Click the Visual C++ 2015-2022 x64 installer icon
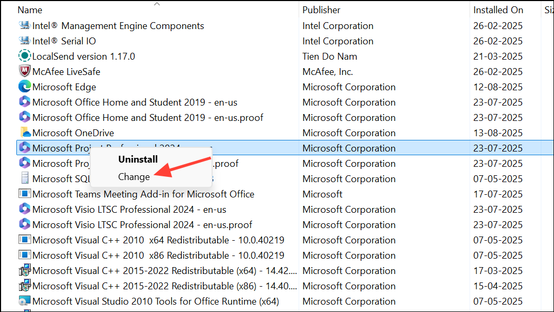 24,270
